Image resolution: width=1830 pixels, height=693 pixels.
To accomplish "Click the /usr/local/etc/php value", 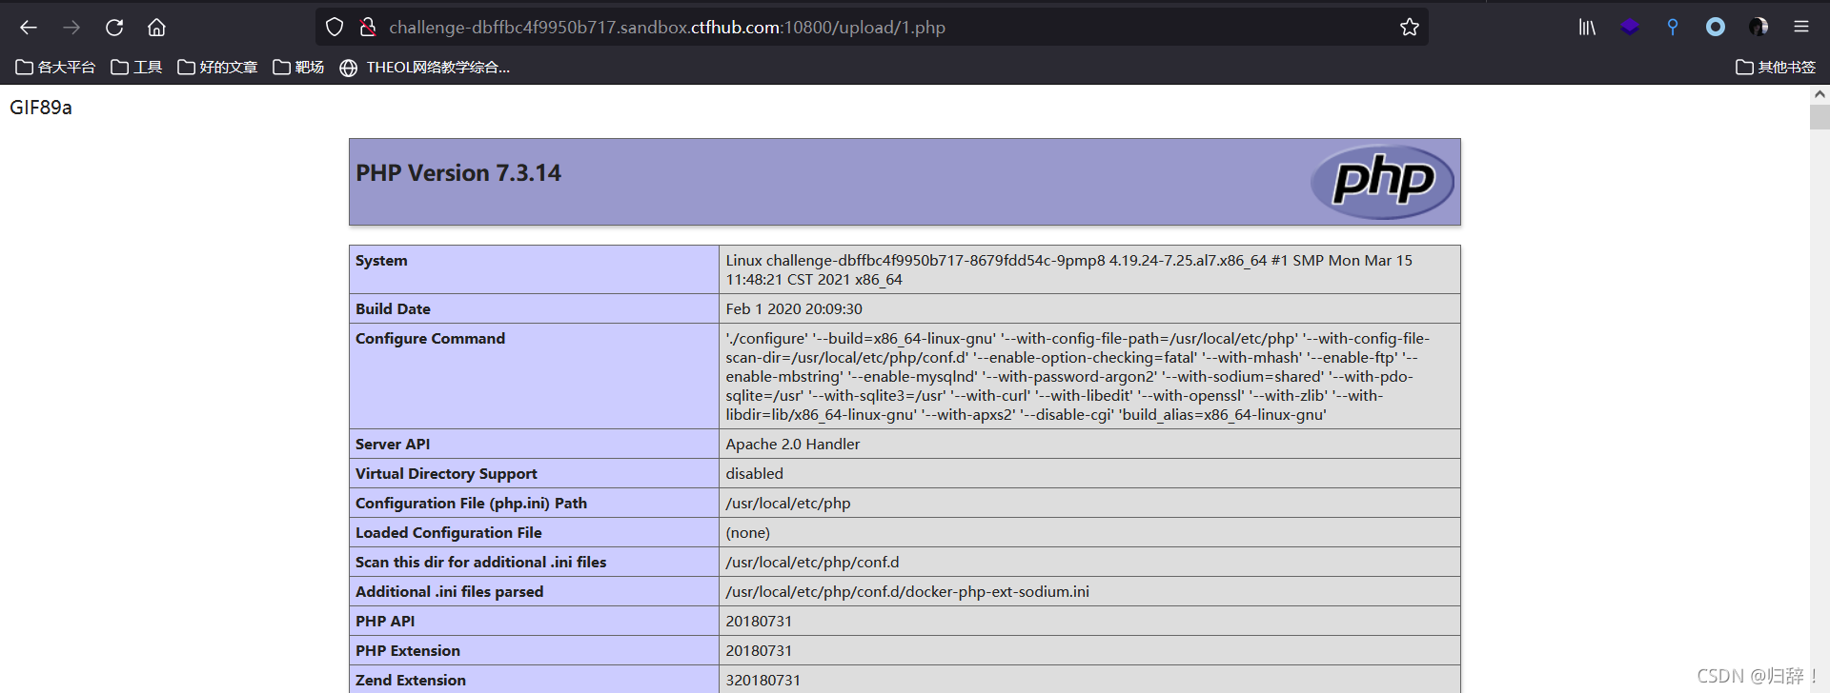I will click(788, 504).
